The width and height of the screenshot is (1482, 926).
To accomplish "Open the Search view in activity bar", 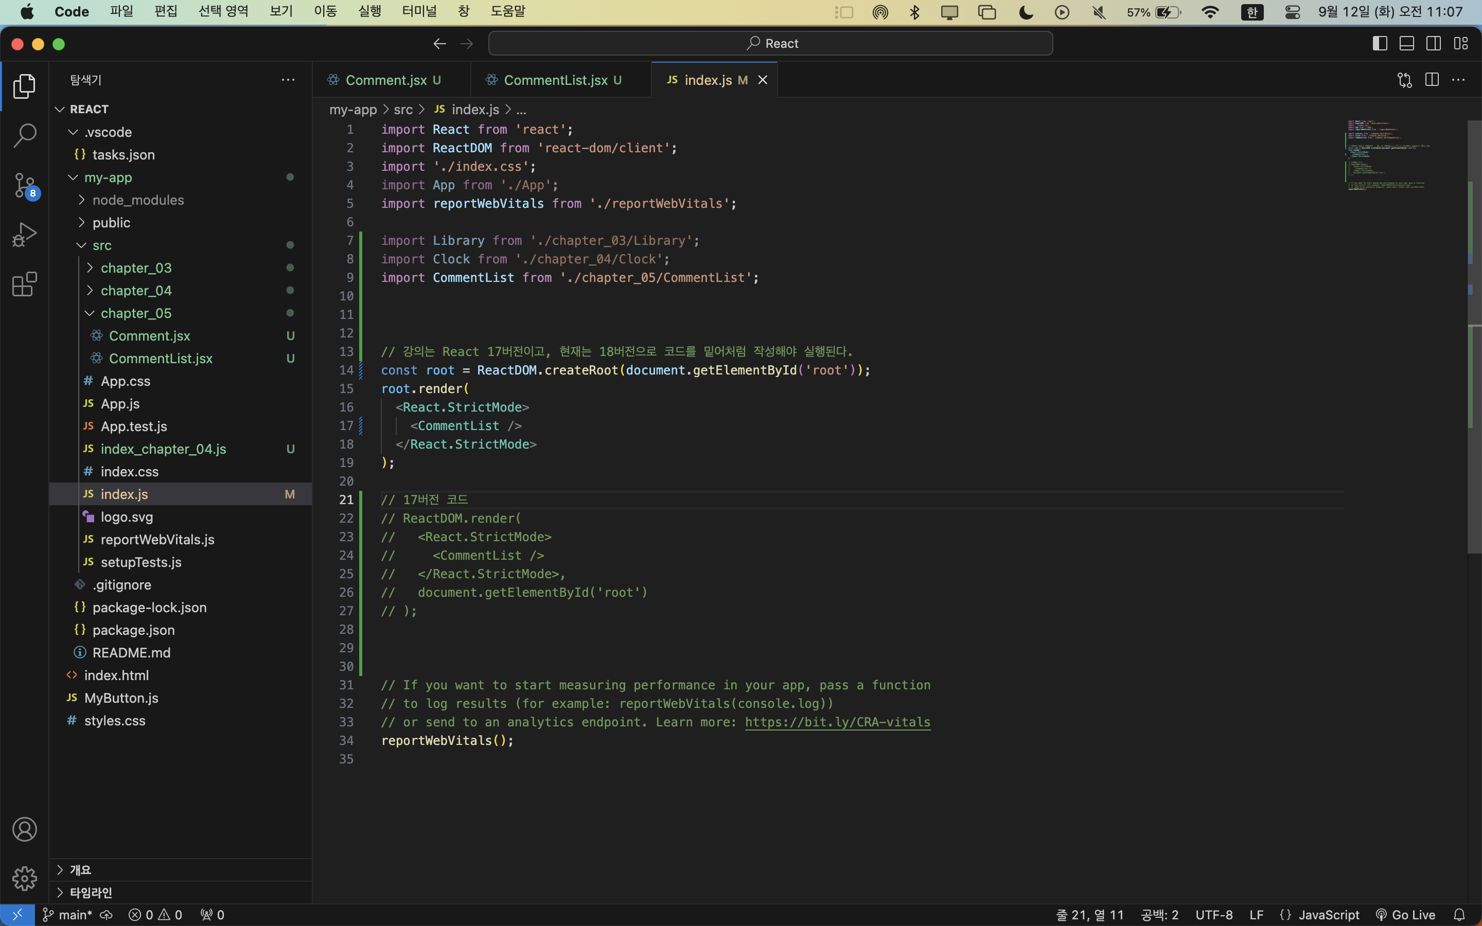I will pos(25,135).
